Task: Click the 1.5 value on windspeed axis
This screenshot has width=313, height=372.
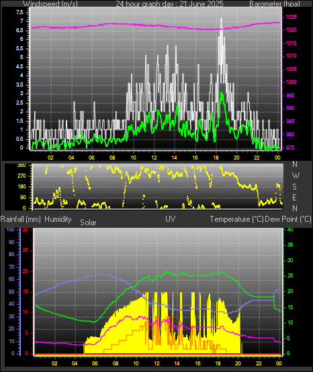Action: coord(19,121)
